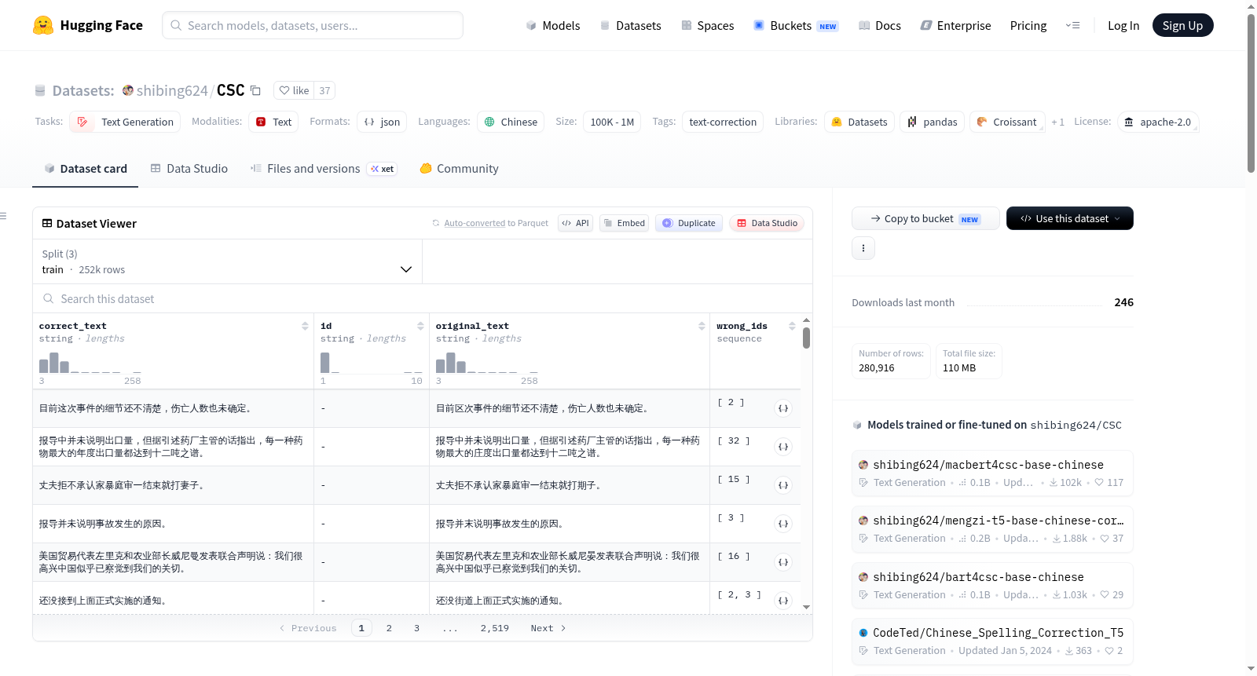This screenshot has width=1257, height=676.
Task: Toggle the left sidebar menu icon
Action: point(3,216)
